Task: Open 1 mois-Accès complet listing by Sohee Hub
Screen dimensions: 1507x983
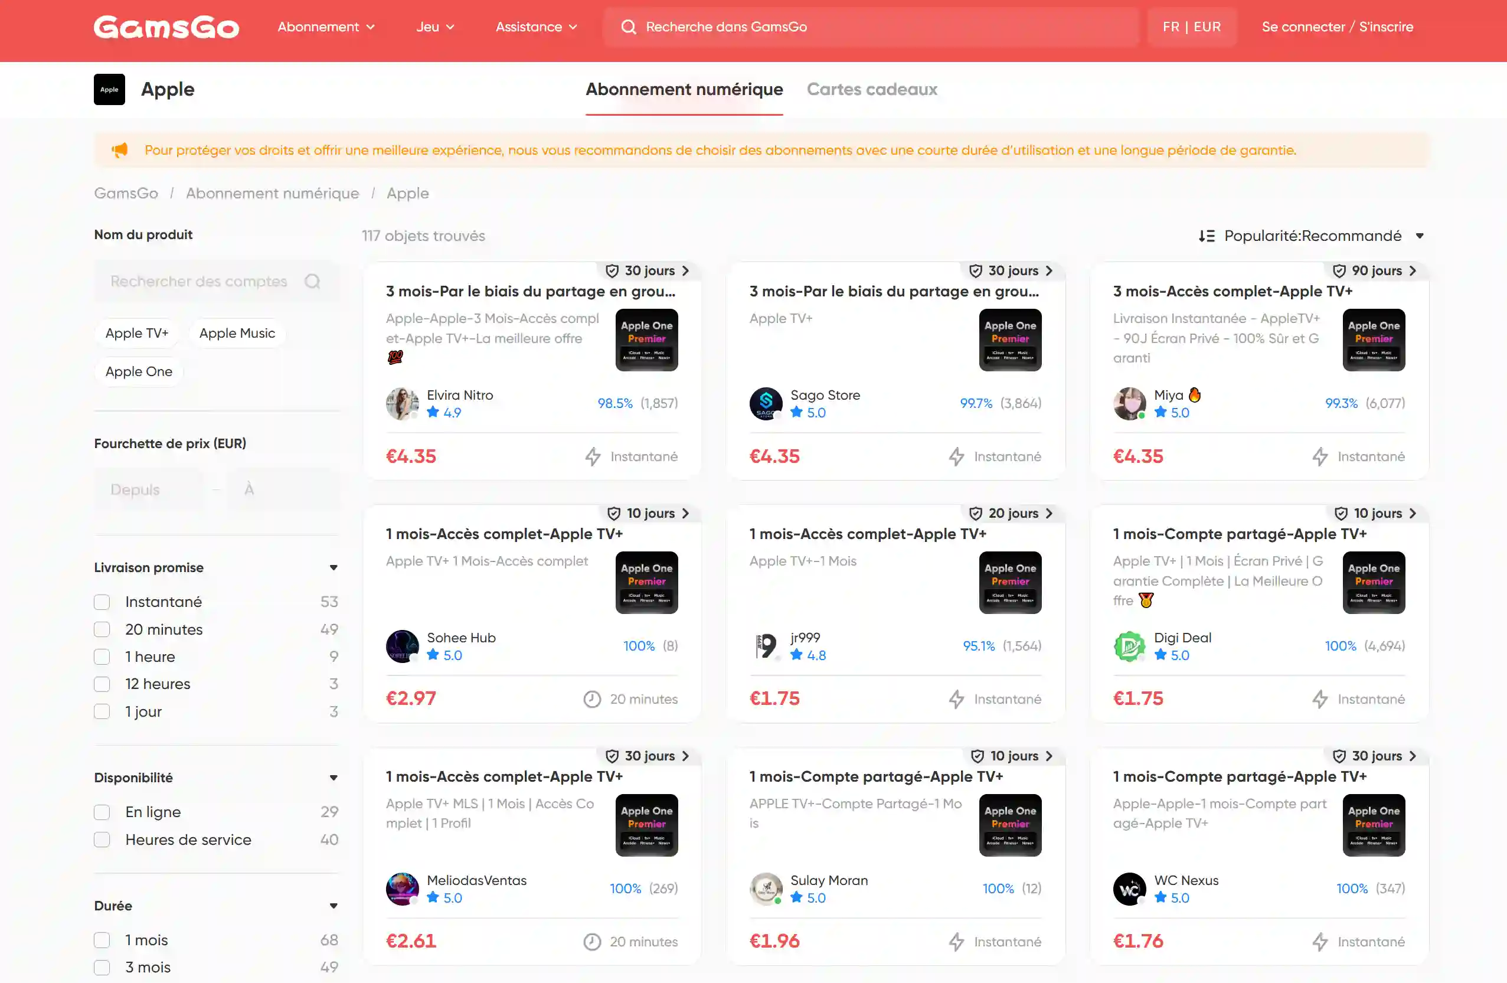Action: tap(504, 534)
